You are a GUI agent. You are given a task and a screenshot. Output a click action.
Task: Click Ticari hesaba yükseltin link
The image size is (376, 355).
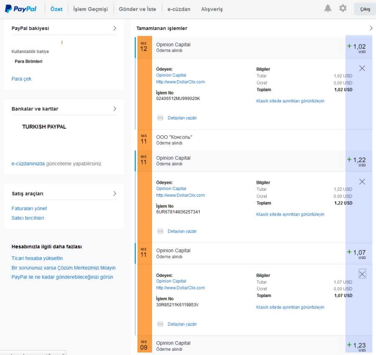(37, 258)
